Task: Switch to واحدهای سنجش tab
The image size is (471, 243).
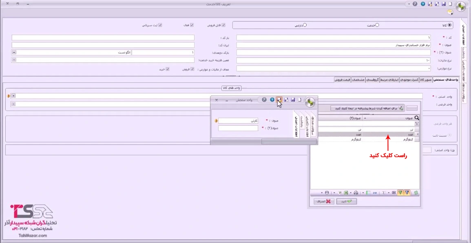Action: [446, 80]
